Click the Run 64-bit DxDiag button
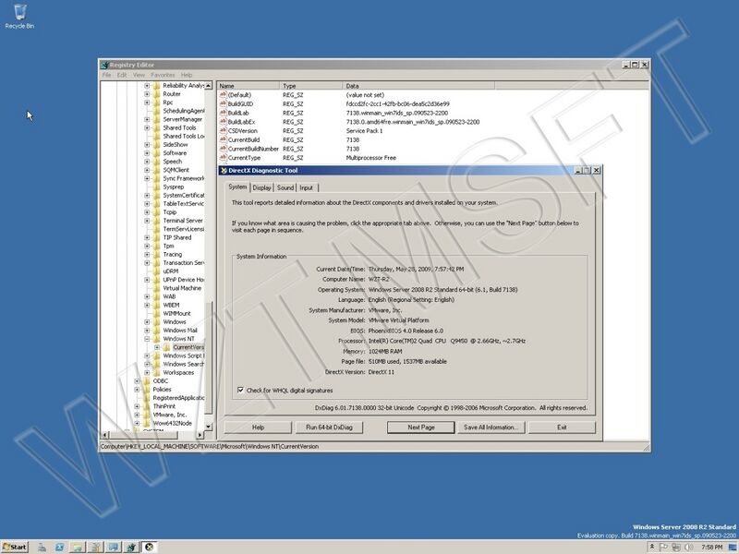Screen dimensions: 739x554 coord(329,428)
